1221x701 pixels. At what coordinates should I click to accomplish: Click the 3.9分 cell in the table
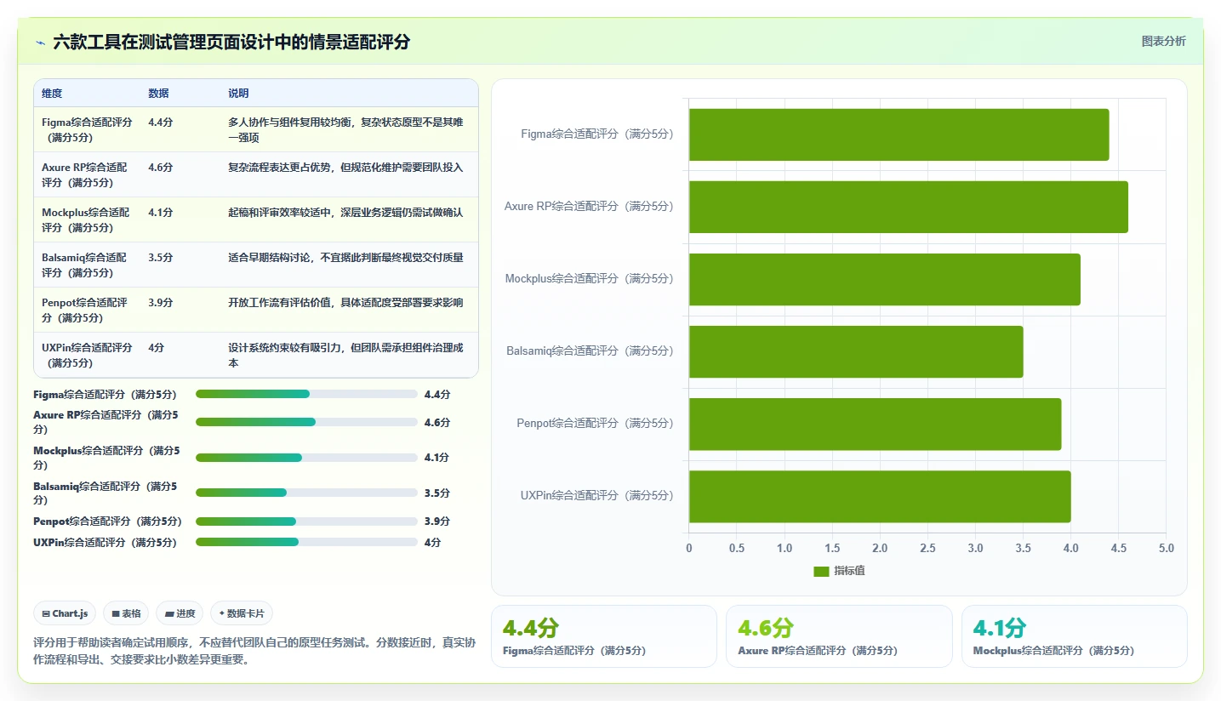[x=160, y=302]
